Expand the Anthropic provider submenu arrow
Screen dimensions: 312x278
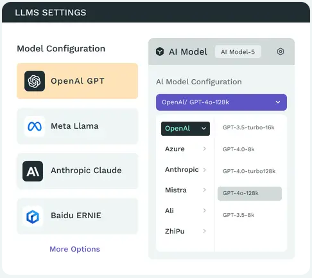(205, 170)
